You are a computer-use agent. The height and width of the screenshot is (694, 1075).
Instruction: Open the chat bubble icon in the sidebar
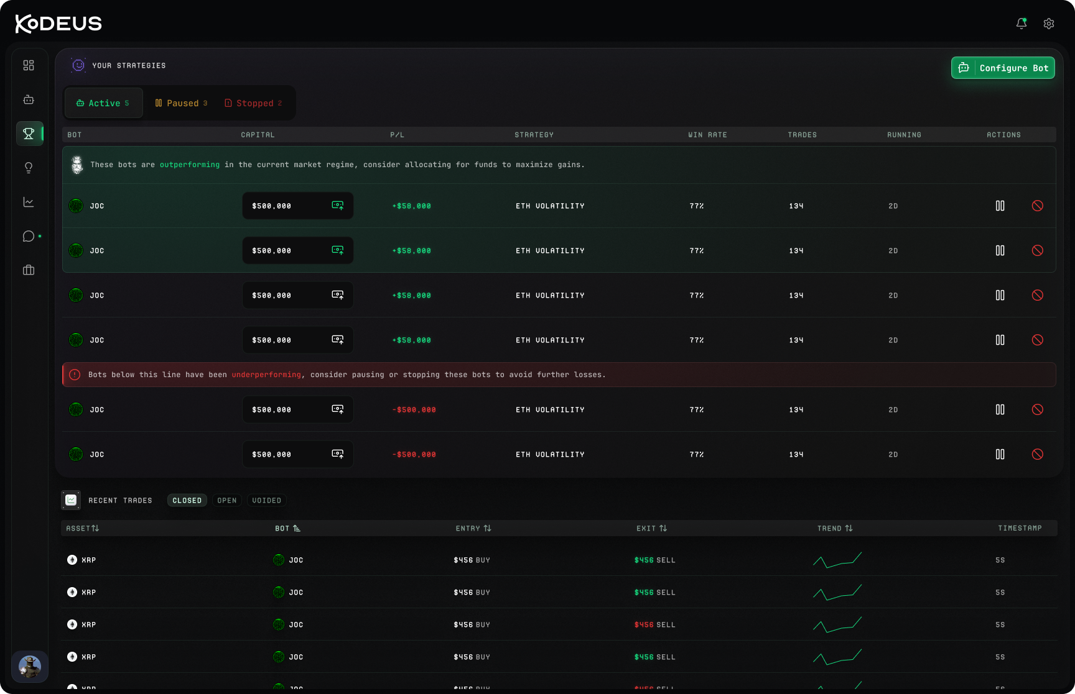(x=29, y=236)
